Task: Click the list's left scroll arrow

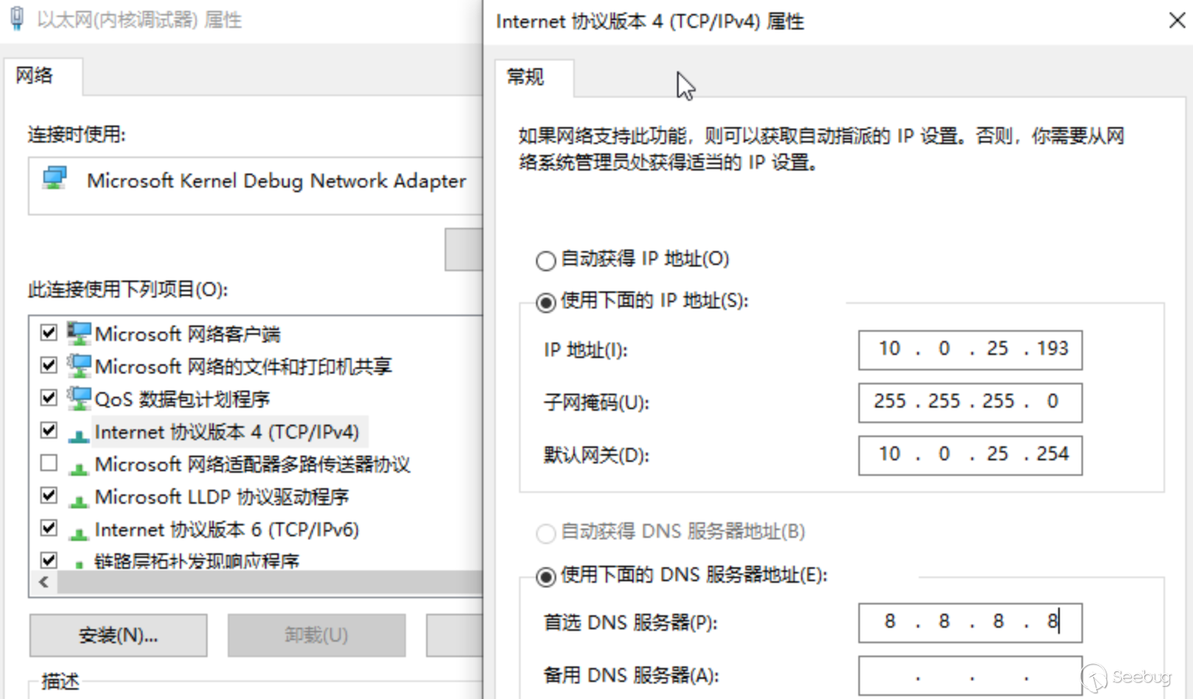Action: click(43, 582)
